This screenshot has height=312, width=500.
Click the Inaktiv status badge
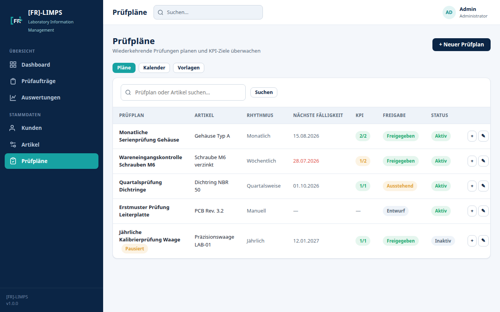click(443, 241)
